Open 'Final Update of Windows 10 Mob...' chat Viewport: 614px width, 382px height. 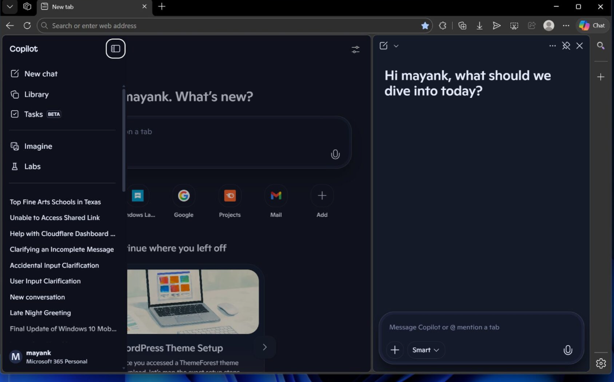tap(63, 329)
